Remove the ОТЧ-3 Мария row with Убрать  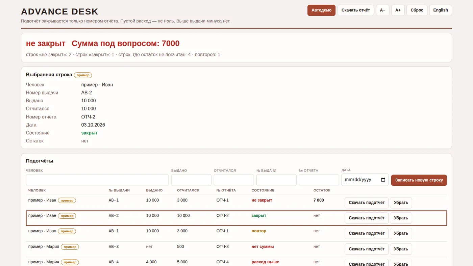[x=401, y=249]
